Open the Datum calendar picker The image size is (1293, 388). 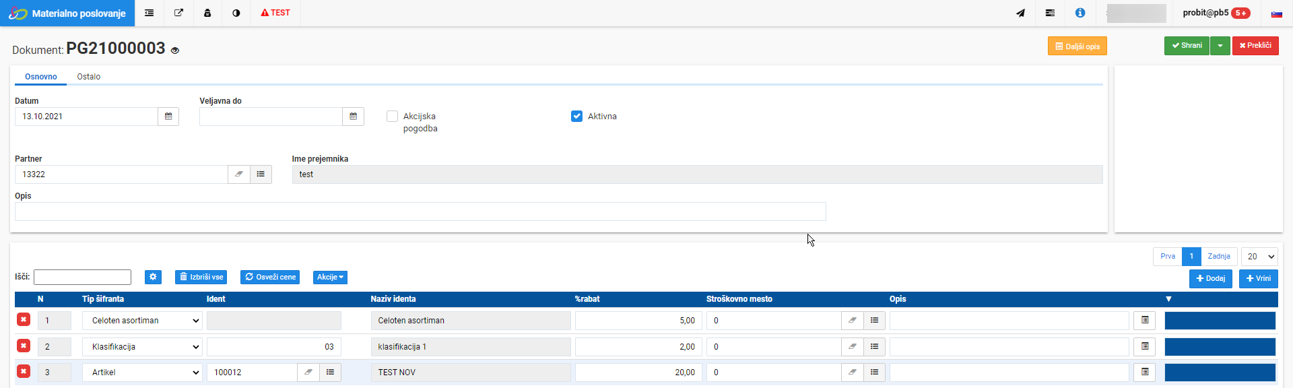point(168,117)
